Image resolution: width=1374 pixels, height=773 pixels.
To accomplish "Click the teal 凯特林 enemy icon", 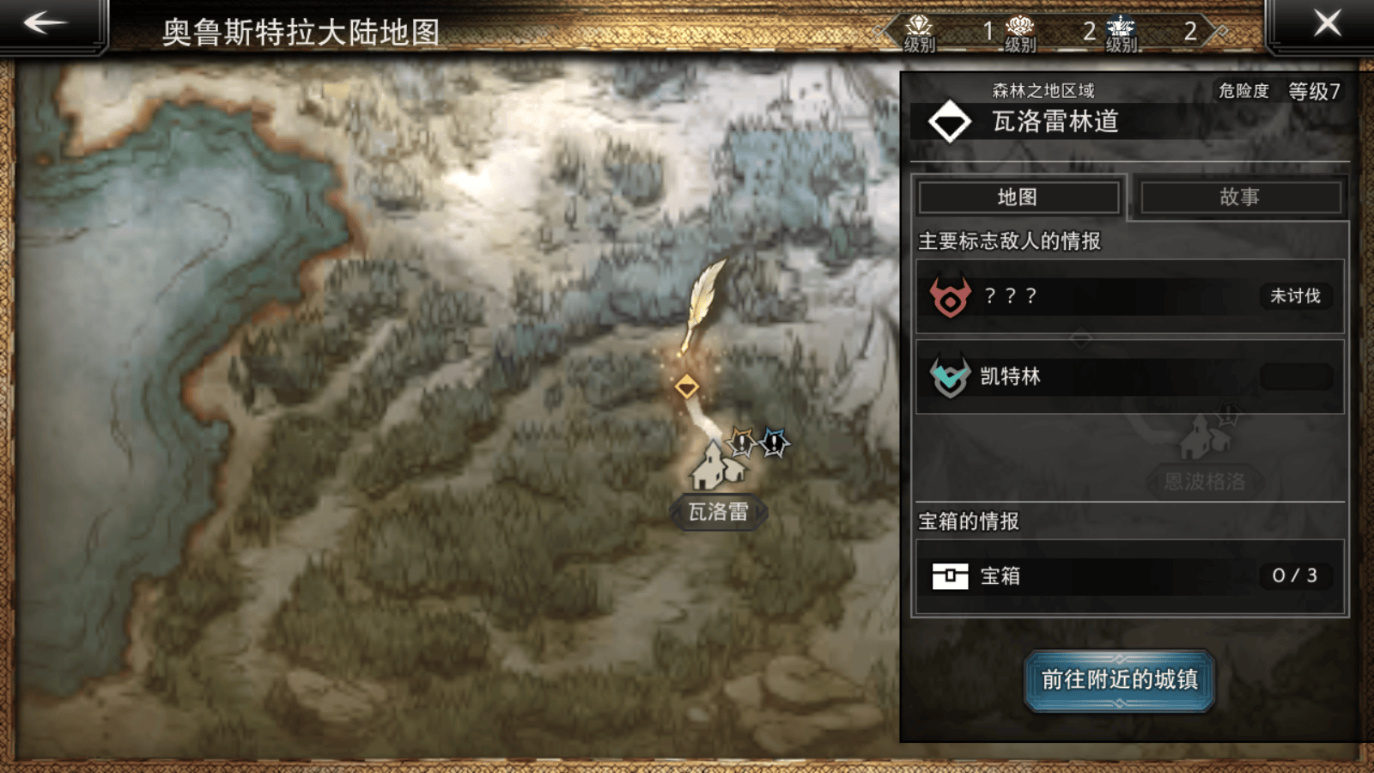I will click(951, 376).
